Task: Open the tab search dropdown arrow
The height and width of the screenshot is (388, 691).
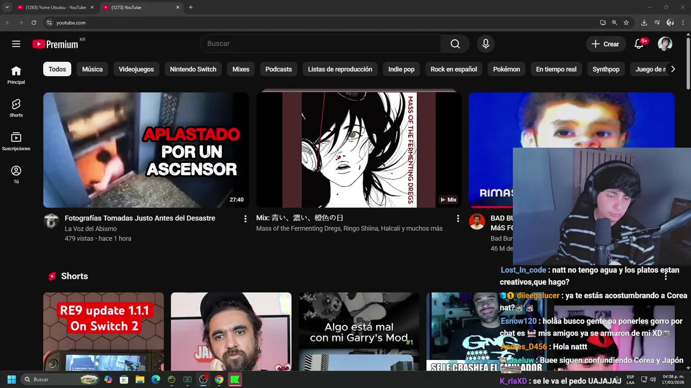Action: click(7, 7)
